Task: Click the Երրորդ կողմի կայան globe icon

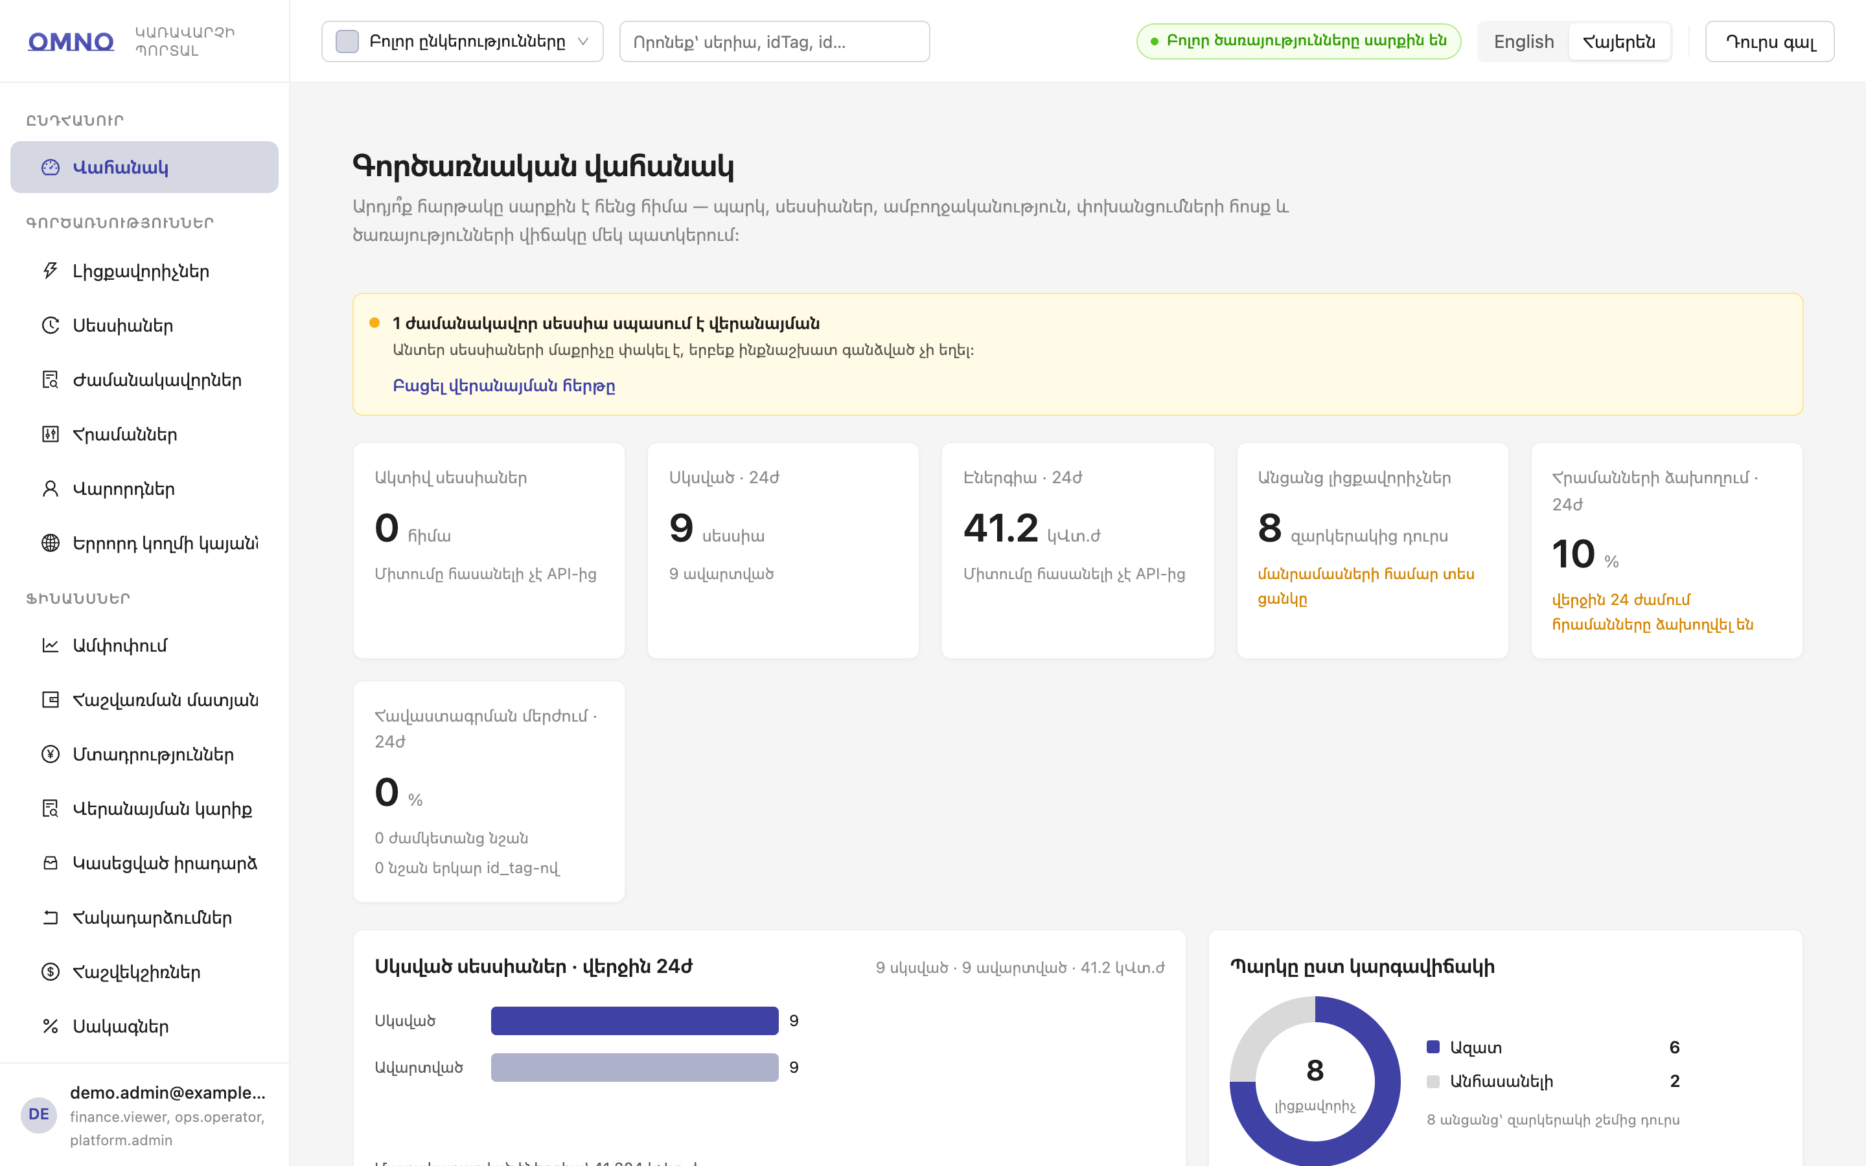Action: tap(50, 543)
